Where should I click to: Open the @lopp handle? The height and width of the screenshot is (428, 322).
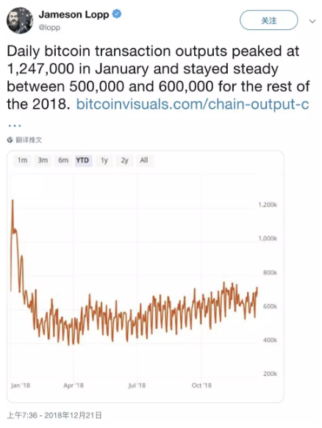49,28
